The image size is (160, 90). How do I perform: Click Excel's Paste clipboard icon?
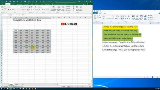coord(2,7)
